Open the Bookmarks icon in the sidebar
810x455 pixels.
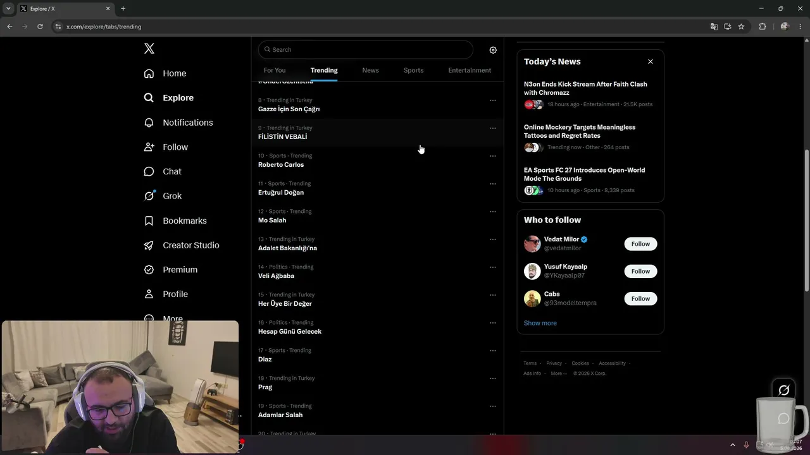pyautogui.click(x=149, y=221)
